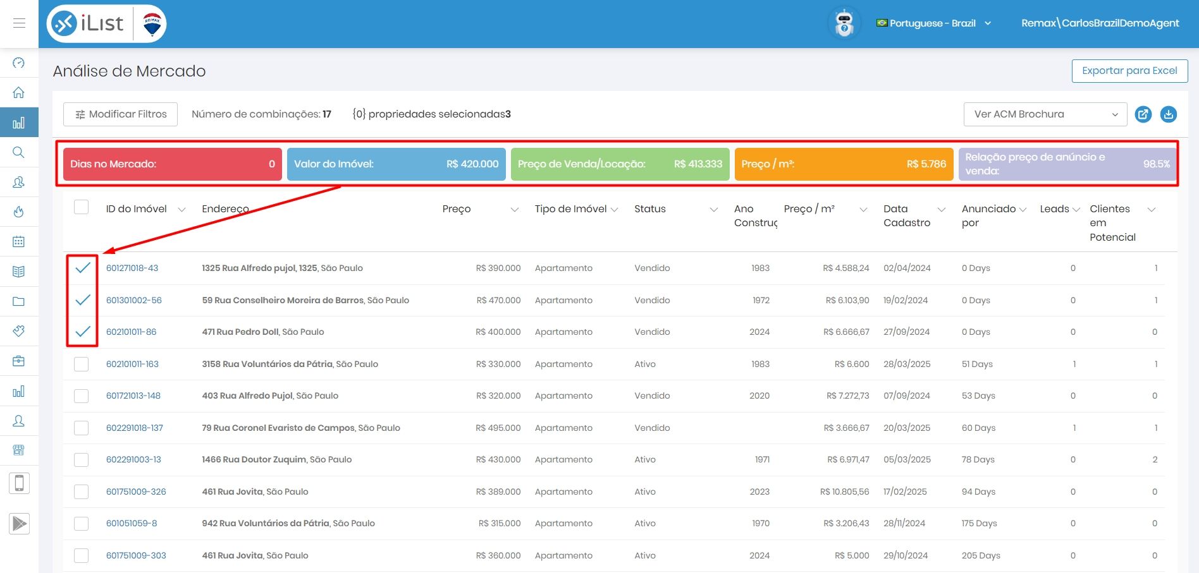
Task: Check the 601751009-303 row checkbox
Action: pyautogui.click(x=81, y=555)
